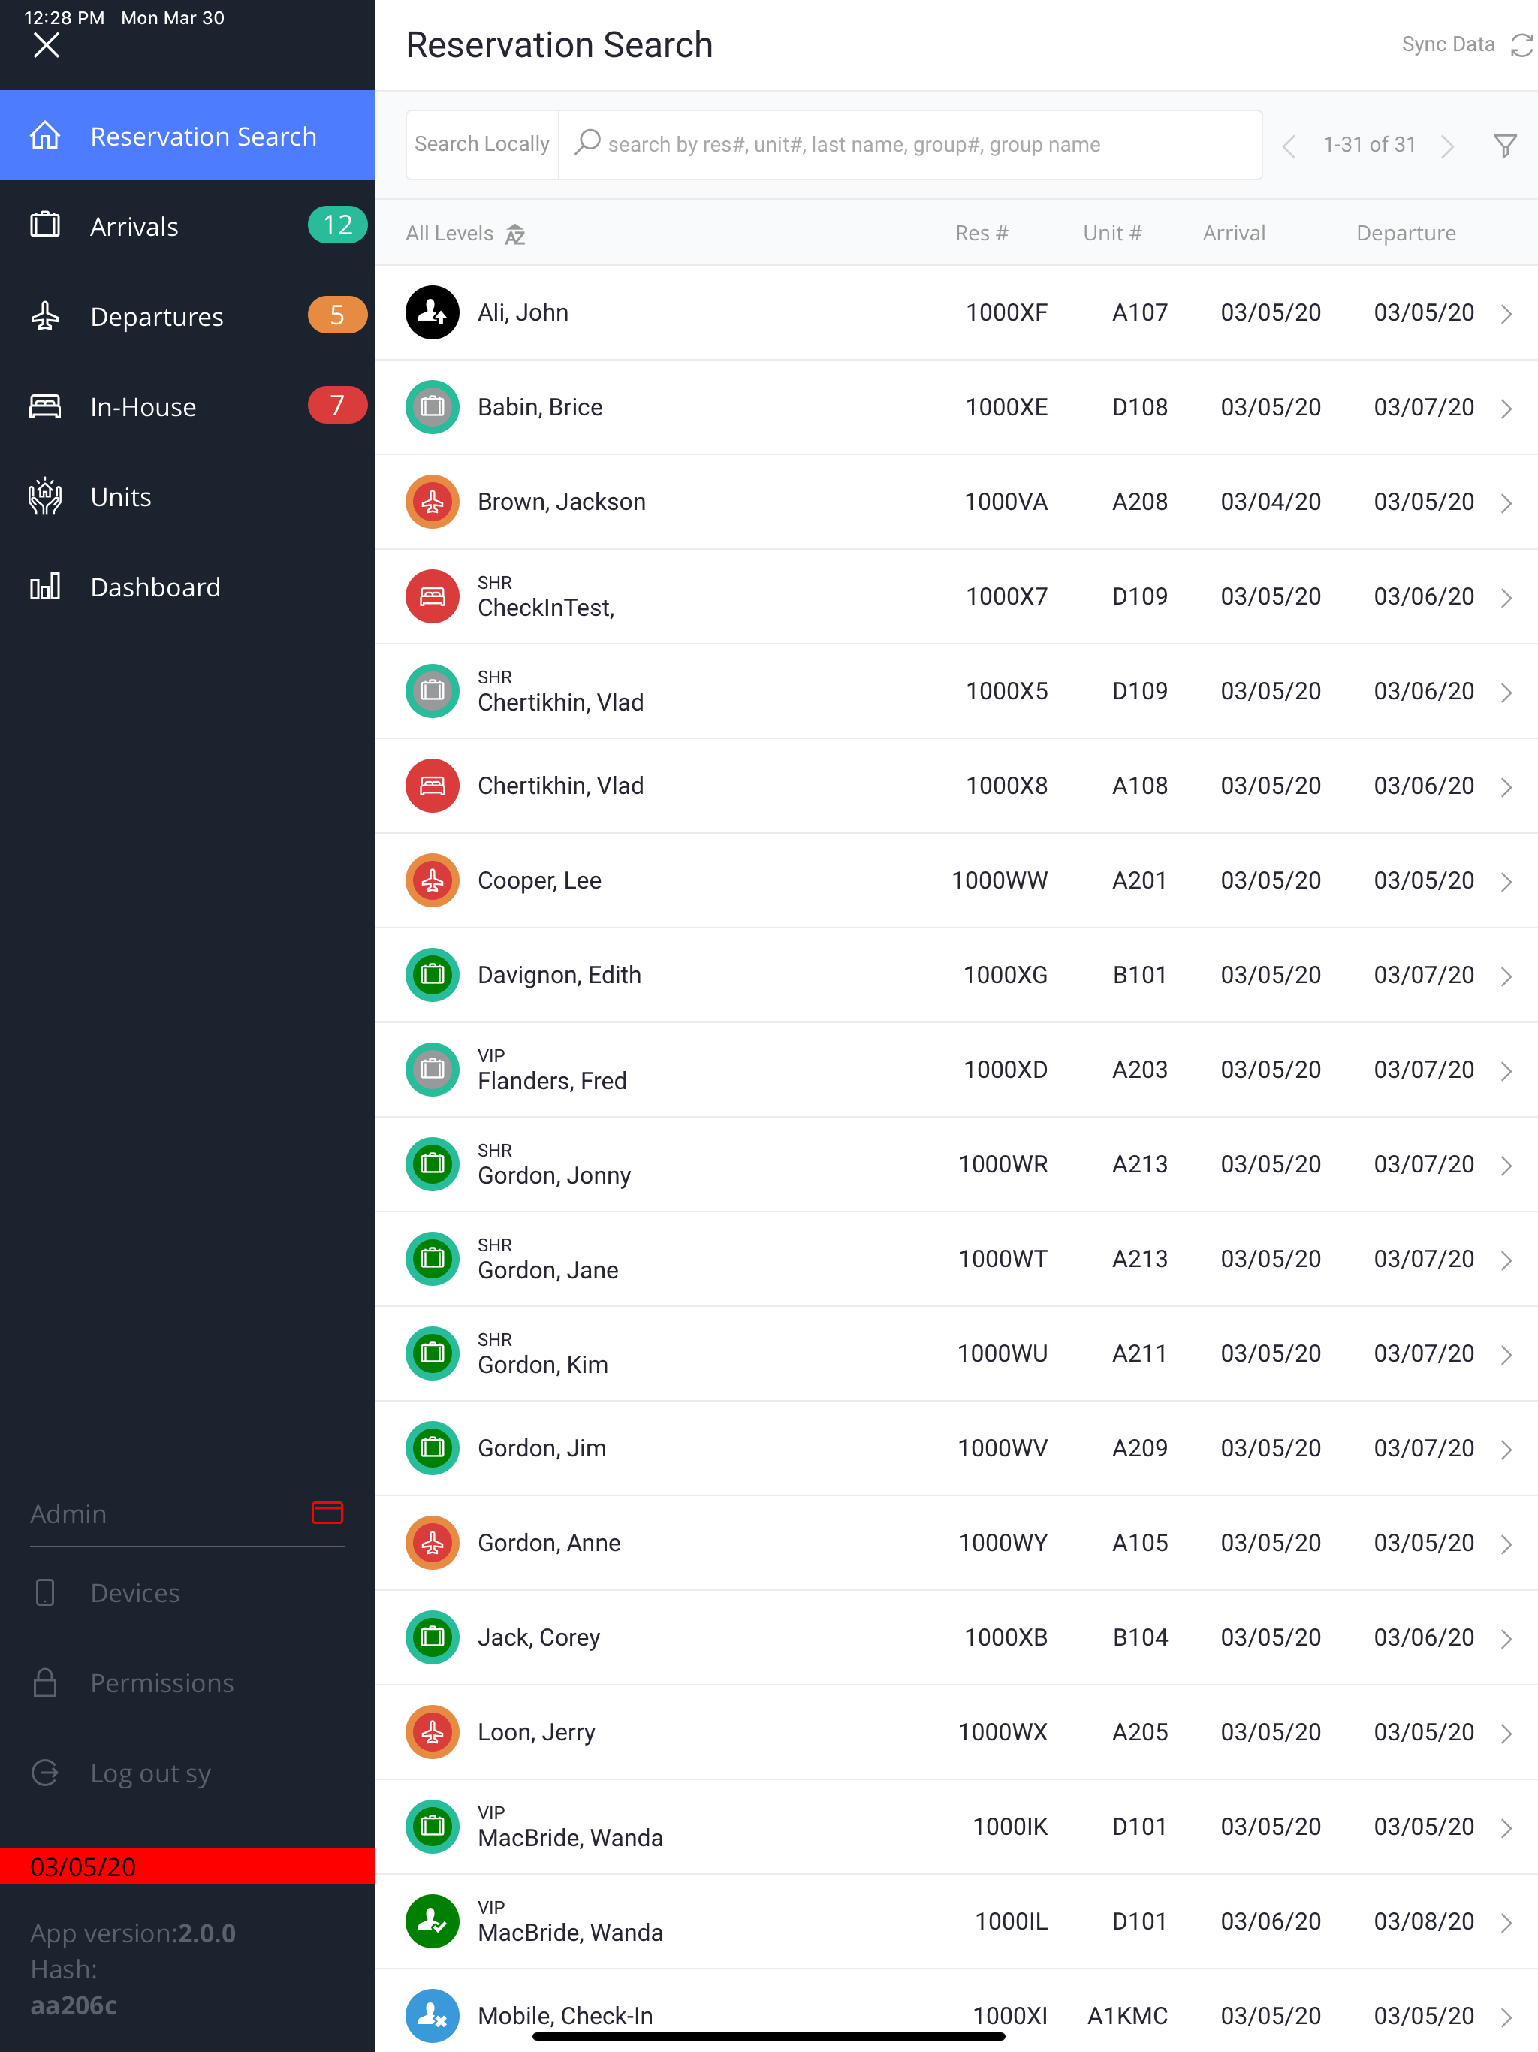The width and height of the screenshot is (1538, 2052).
Task: Click the green check icon for MacBride, Wanda 1000IL
Action: [x=433, y=1921]
